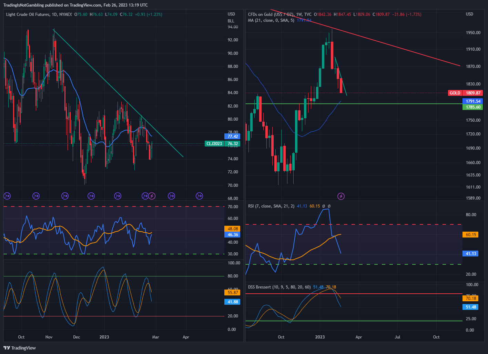Open the leftmost contract rollover icon on oil chart
The width and height of the screenshot is (488, 354).
[7, 196]
